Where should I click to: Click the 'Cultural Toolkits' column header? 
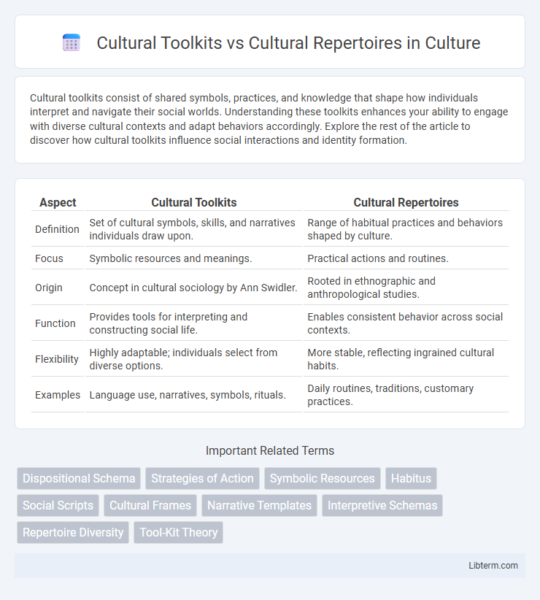pyautogui.click(x=194, y=202)
